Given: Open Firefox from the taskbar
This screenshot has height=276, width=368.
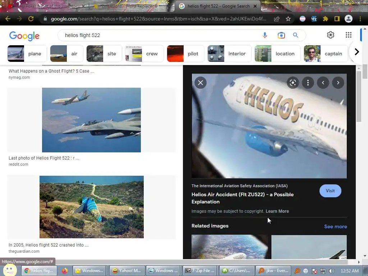Looking at the screenshot, I should coord(65,271).
